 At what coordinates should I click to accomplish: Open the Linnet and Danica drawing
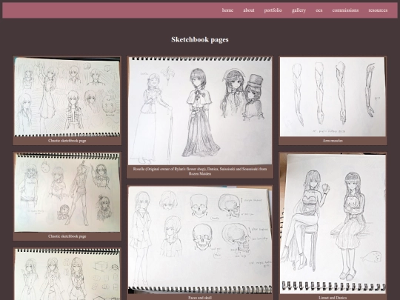point(333,224)
